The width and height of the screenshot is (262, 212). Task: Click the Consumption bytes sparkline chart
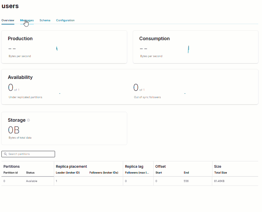[188, 49]
